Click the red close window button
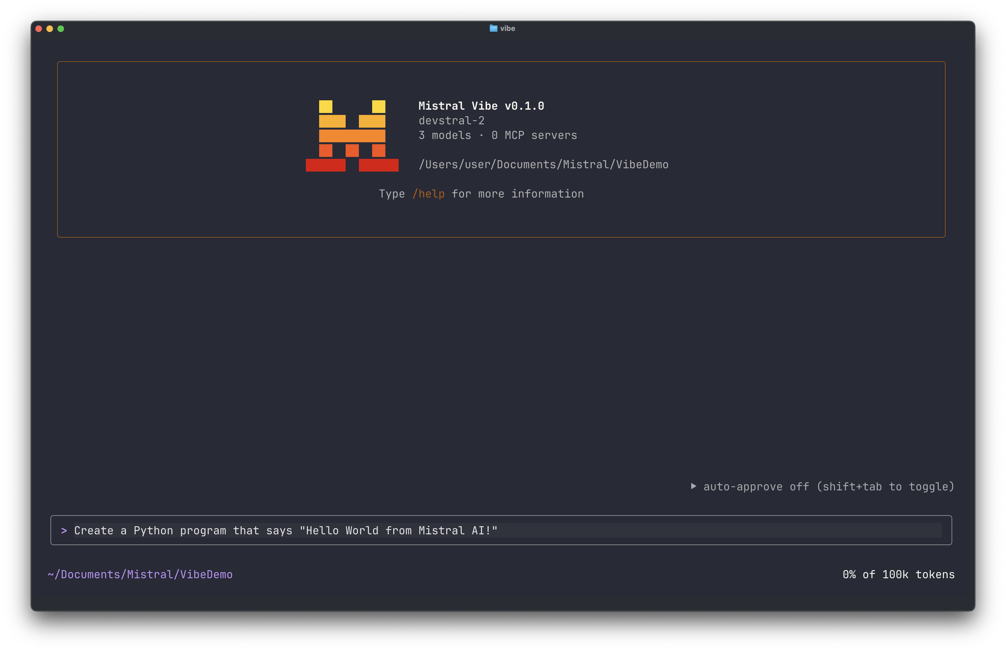Image resolution: width=1006 pixels, height=652 pixels. click(39, 29)
